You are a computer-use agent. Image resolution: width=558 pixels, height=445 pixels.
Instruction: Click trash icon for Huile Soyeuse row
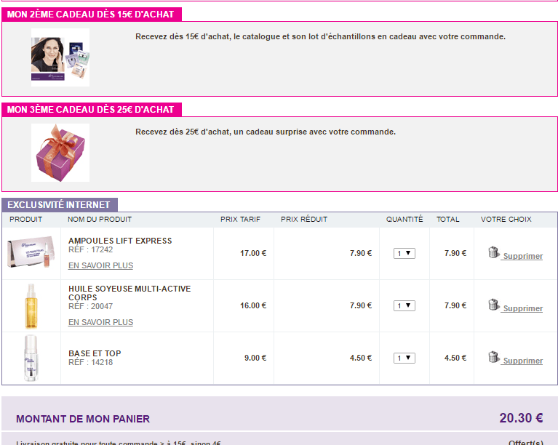[493, 305]
